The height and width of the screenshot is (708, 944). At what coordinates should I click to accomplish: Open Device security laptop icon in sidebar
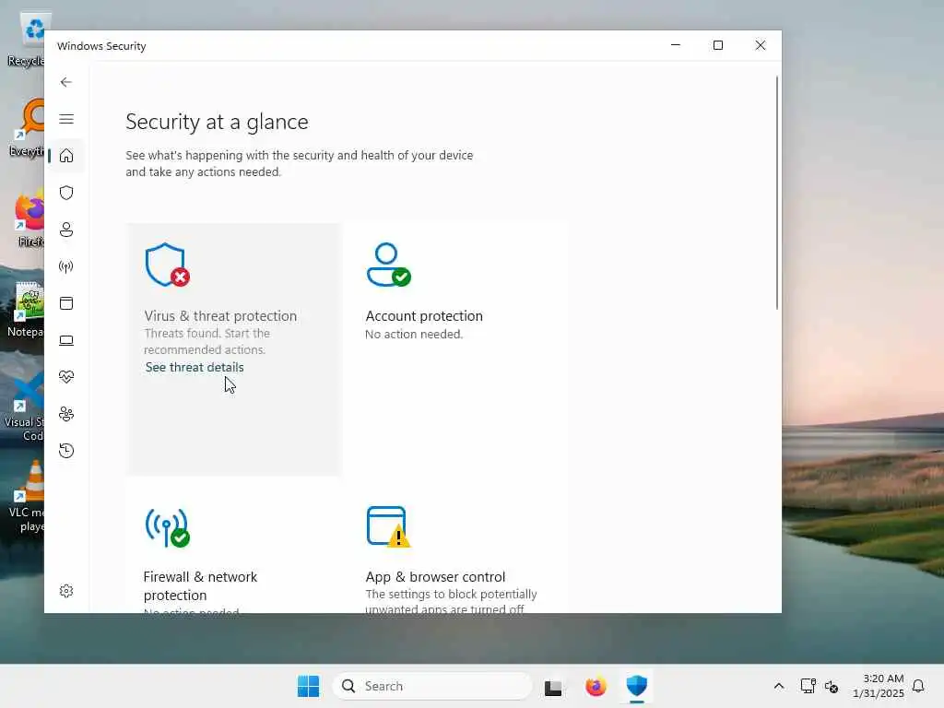click(x=66, y=340)
